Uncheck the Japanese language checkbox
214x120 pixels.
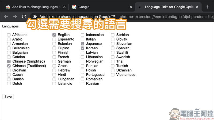(83, 44)
